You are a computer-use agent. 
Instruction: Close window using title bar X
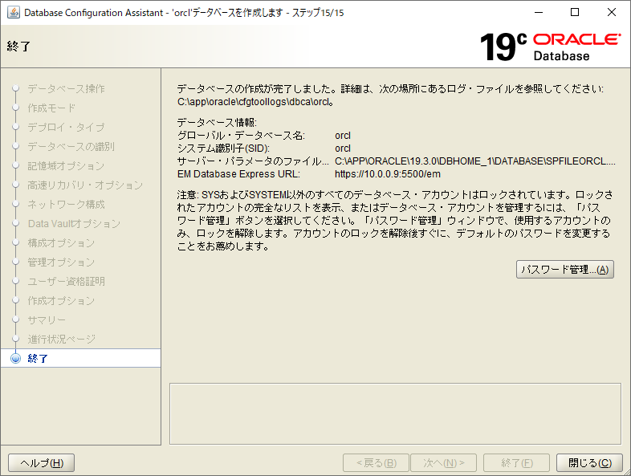[612, 13]
